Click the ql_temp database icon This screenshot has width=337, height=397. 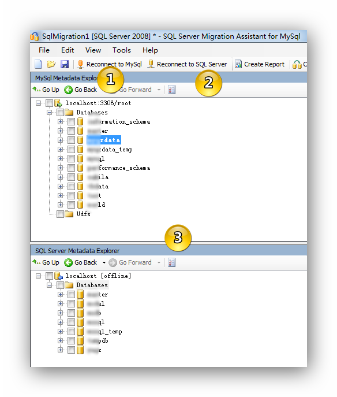[80, 332]
